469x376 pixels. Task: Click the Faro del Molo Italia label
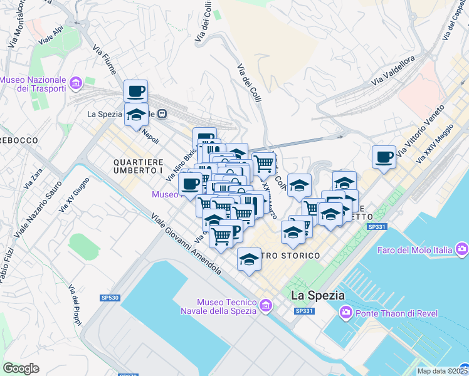(x=414, y=250)
